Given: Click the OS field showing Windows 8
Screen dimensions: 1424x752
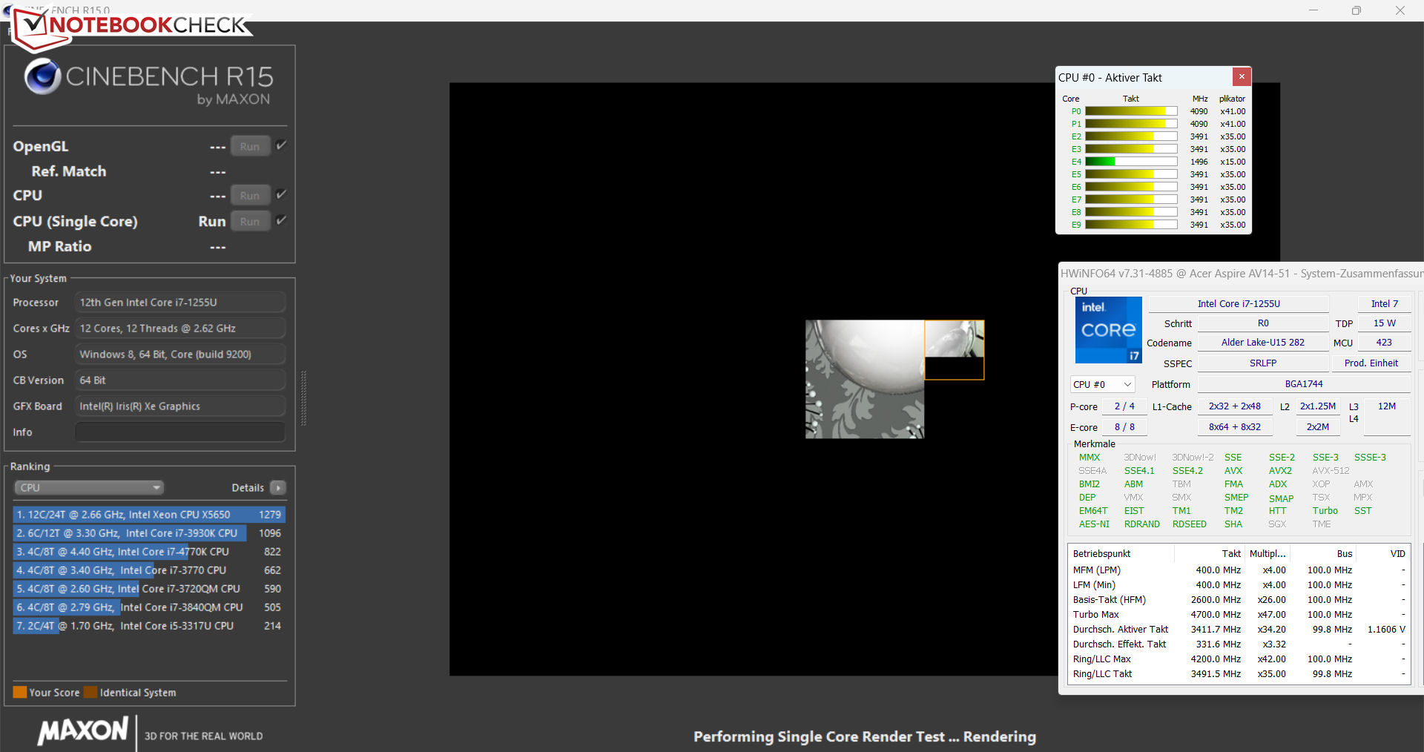Looking at the screenshot, I should 180,354.
